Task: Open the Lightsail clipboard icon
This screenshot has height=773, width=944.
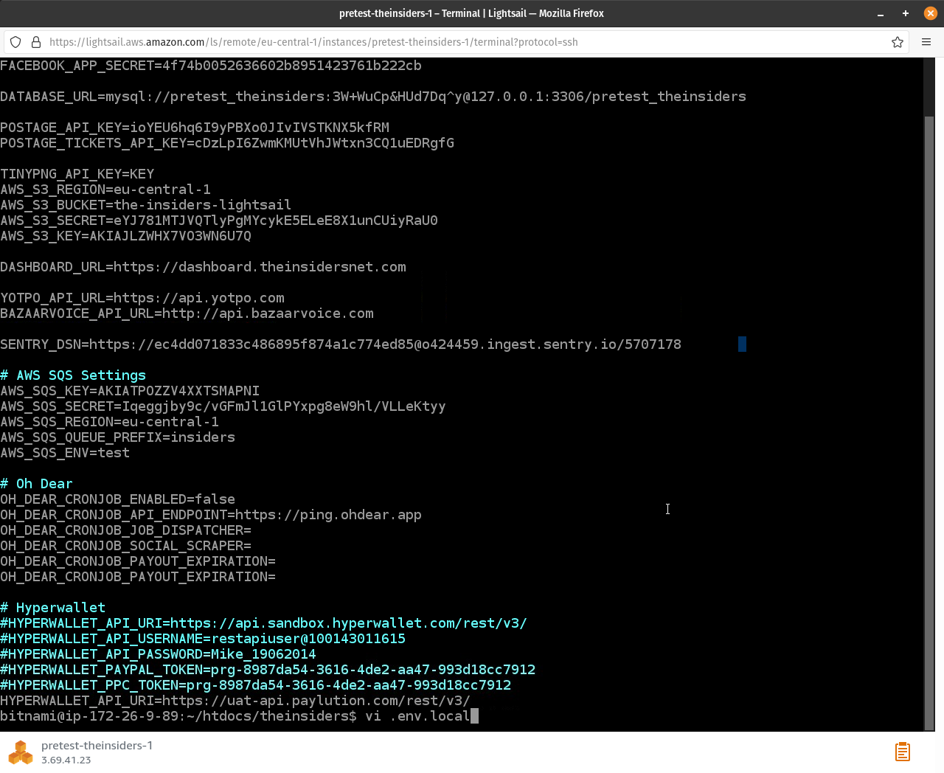Action: point(903,752)
